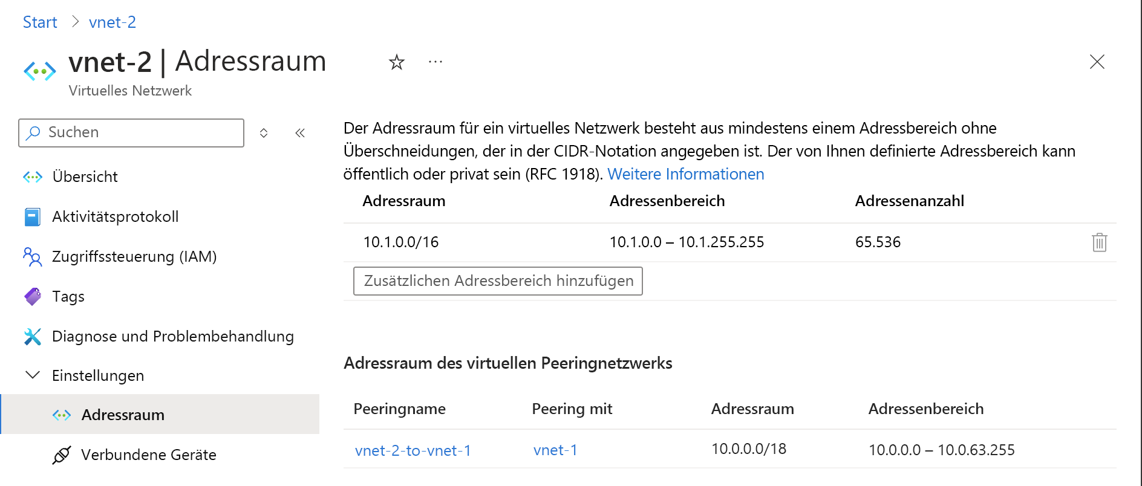This screenshot has width=1142, height=486.
Task: Open Zugriffssteuerung (IAM)
Action: 134,256
